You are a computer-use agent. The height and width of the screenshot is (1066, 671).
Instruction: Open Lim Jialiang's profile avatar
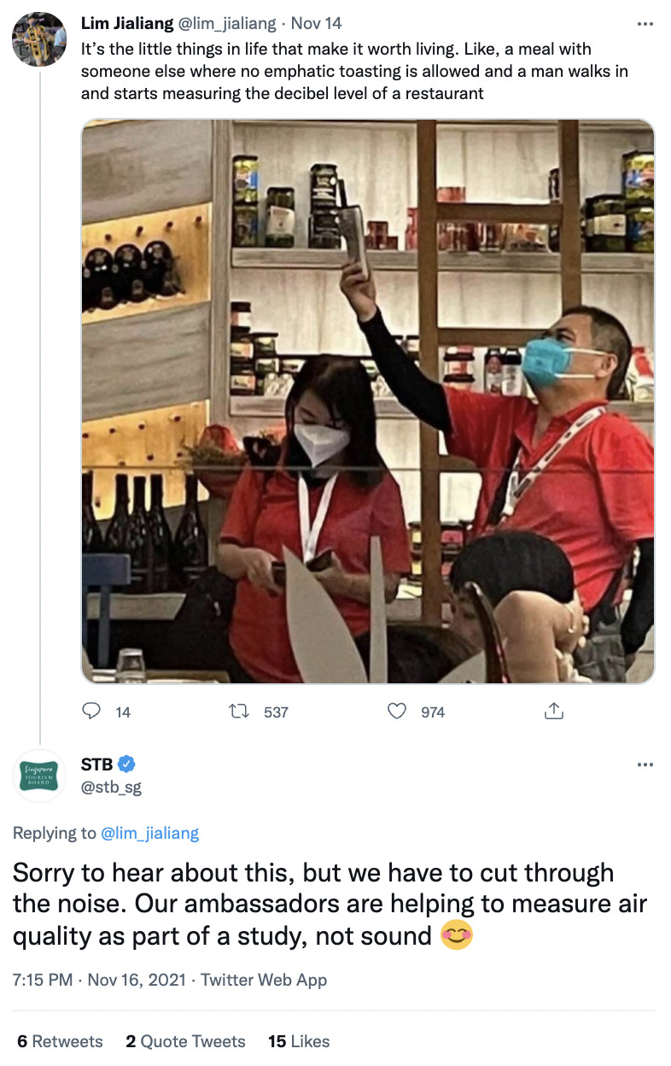click(39, 39)
